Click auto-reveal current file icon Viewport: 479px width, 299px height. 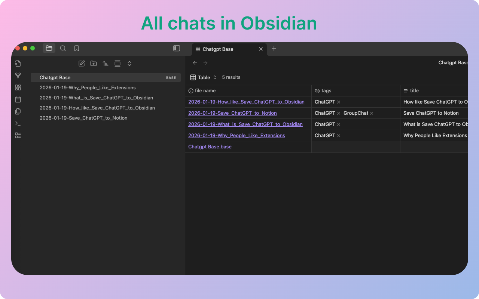pyautogui.click(x=118, y=64)
